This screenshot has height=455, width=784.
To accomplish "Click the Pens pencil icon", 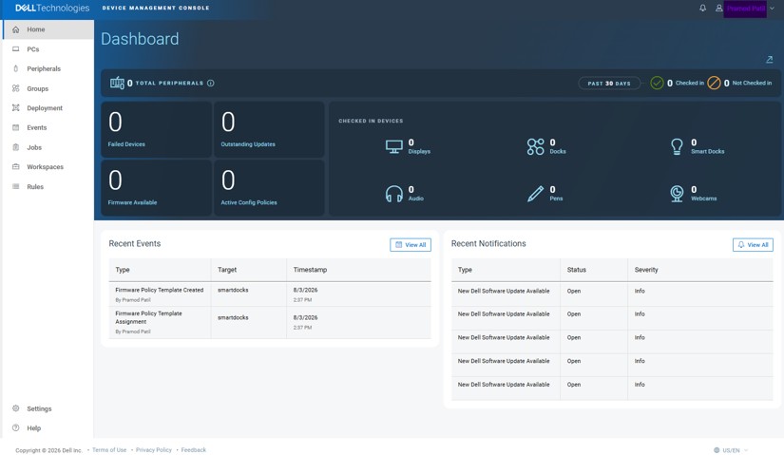I will click(535, 194).
